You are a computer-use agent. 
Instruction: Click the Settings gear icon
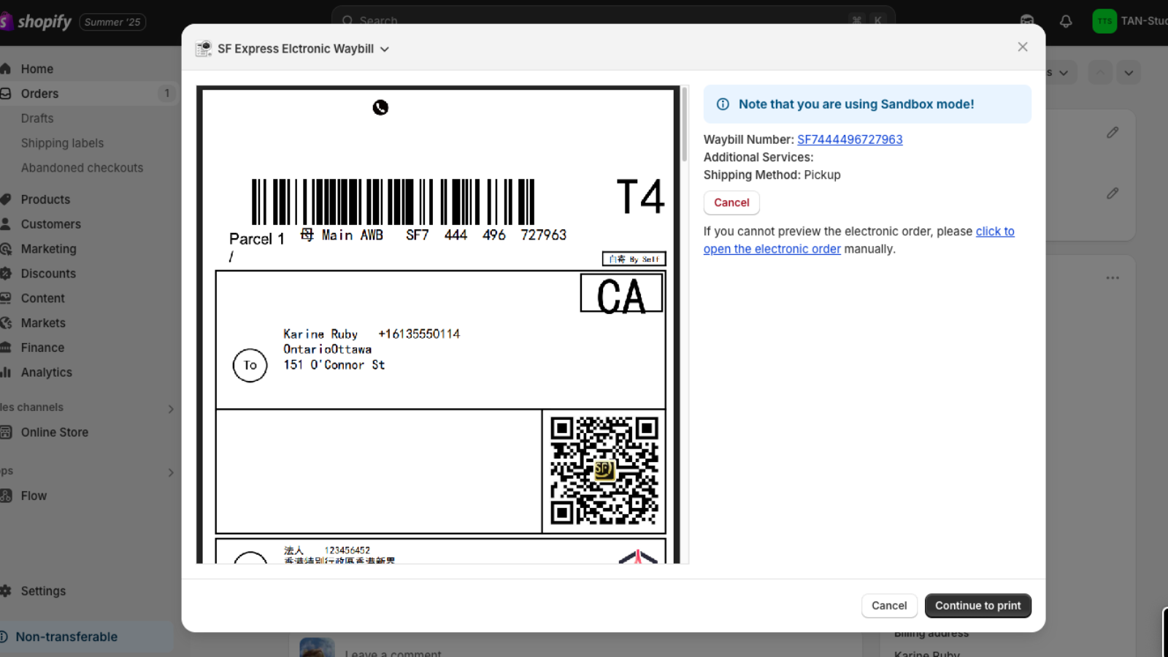pos(6,591)
